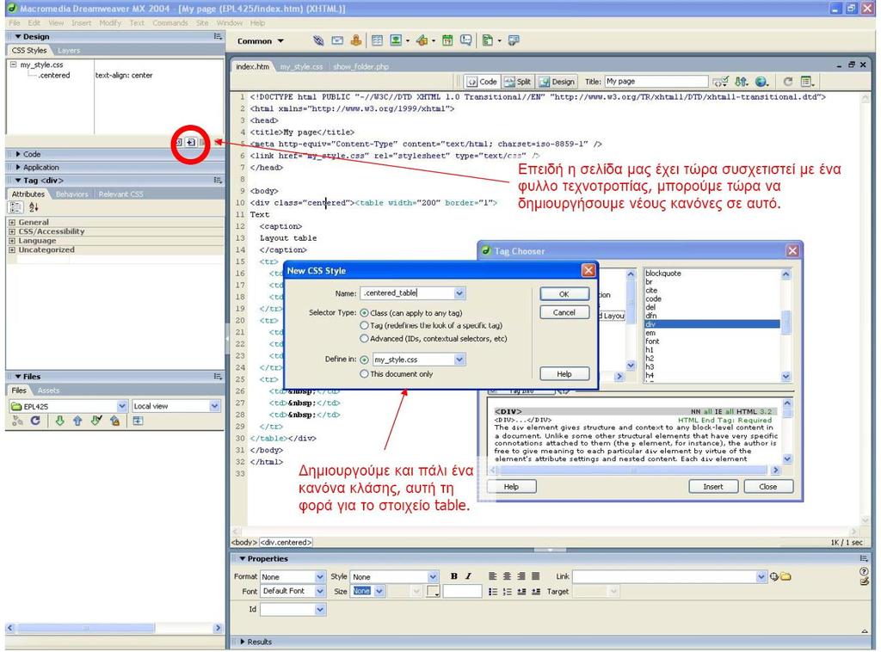Click the Title field containing My page
Image resolution: width=881 pixels, height=652 pixels.
point(656,82)
